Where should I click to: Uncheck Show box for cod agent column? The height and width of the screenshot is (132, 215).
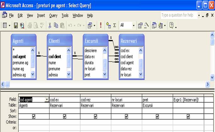point(34,116)
